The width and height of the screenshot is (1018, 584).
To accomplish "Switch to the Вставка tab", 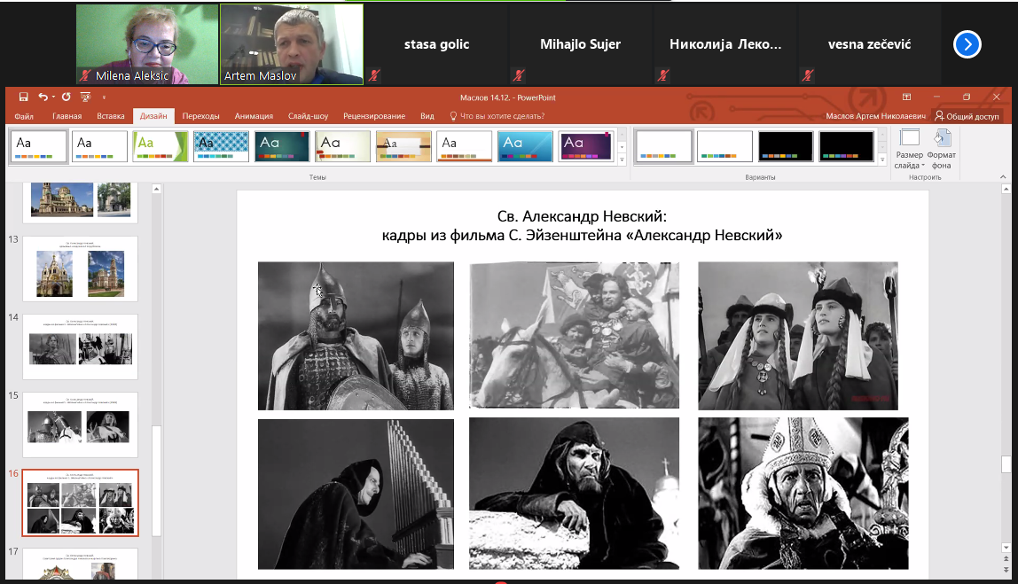I will pyautogui.click(x=110, y=116).
